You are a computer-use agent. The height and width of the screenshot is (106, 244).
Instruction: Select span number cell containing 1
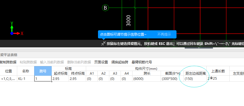[x=43, y=79]
